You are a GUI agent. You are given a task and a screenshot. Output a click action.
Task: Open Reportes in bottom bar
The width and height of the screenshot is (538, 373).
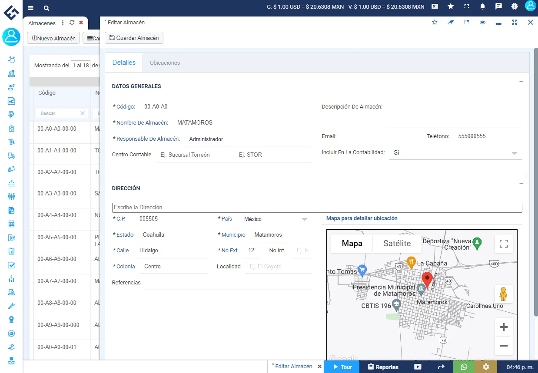(x=383, y=367)
